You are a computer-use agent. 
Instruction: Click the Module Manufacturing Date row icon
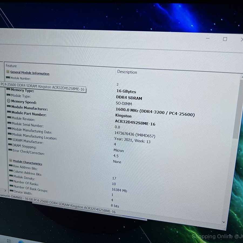[x=10, y=128]
